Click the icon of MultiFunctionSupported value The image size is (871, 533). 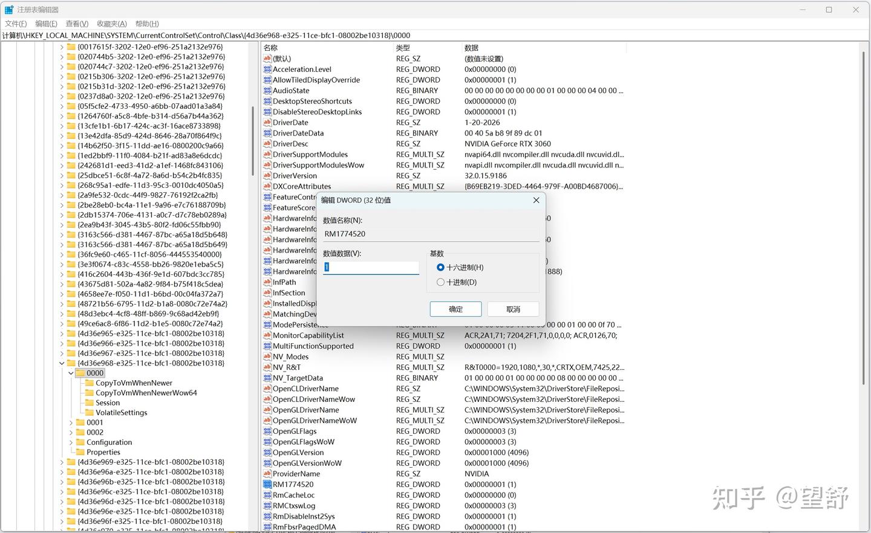(267, 346)
